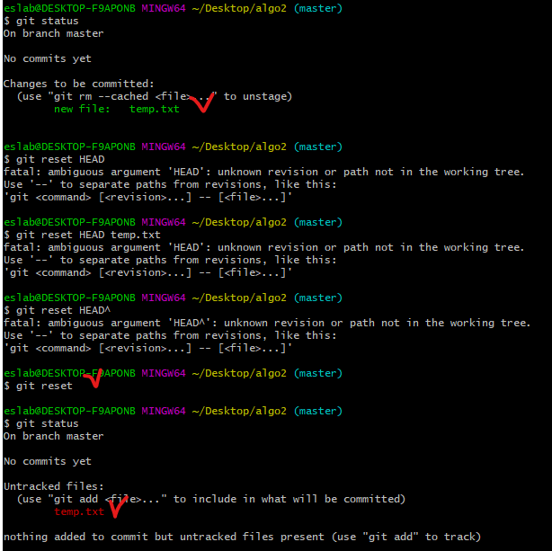
Task: Click the red 'temp.txt' untracked file name
Action: pos(79,511)
